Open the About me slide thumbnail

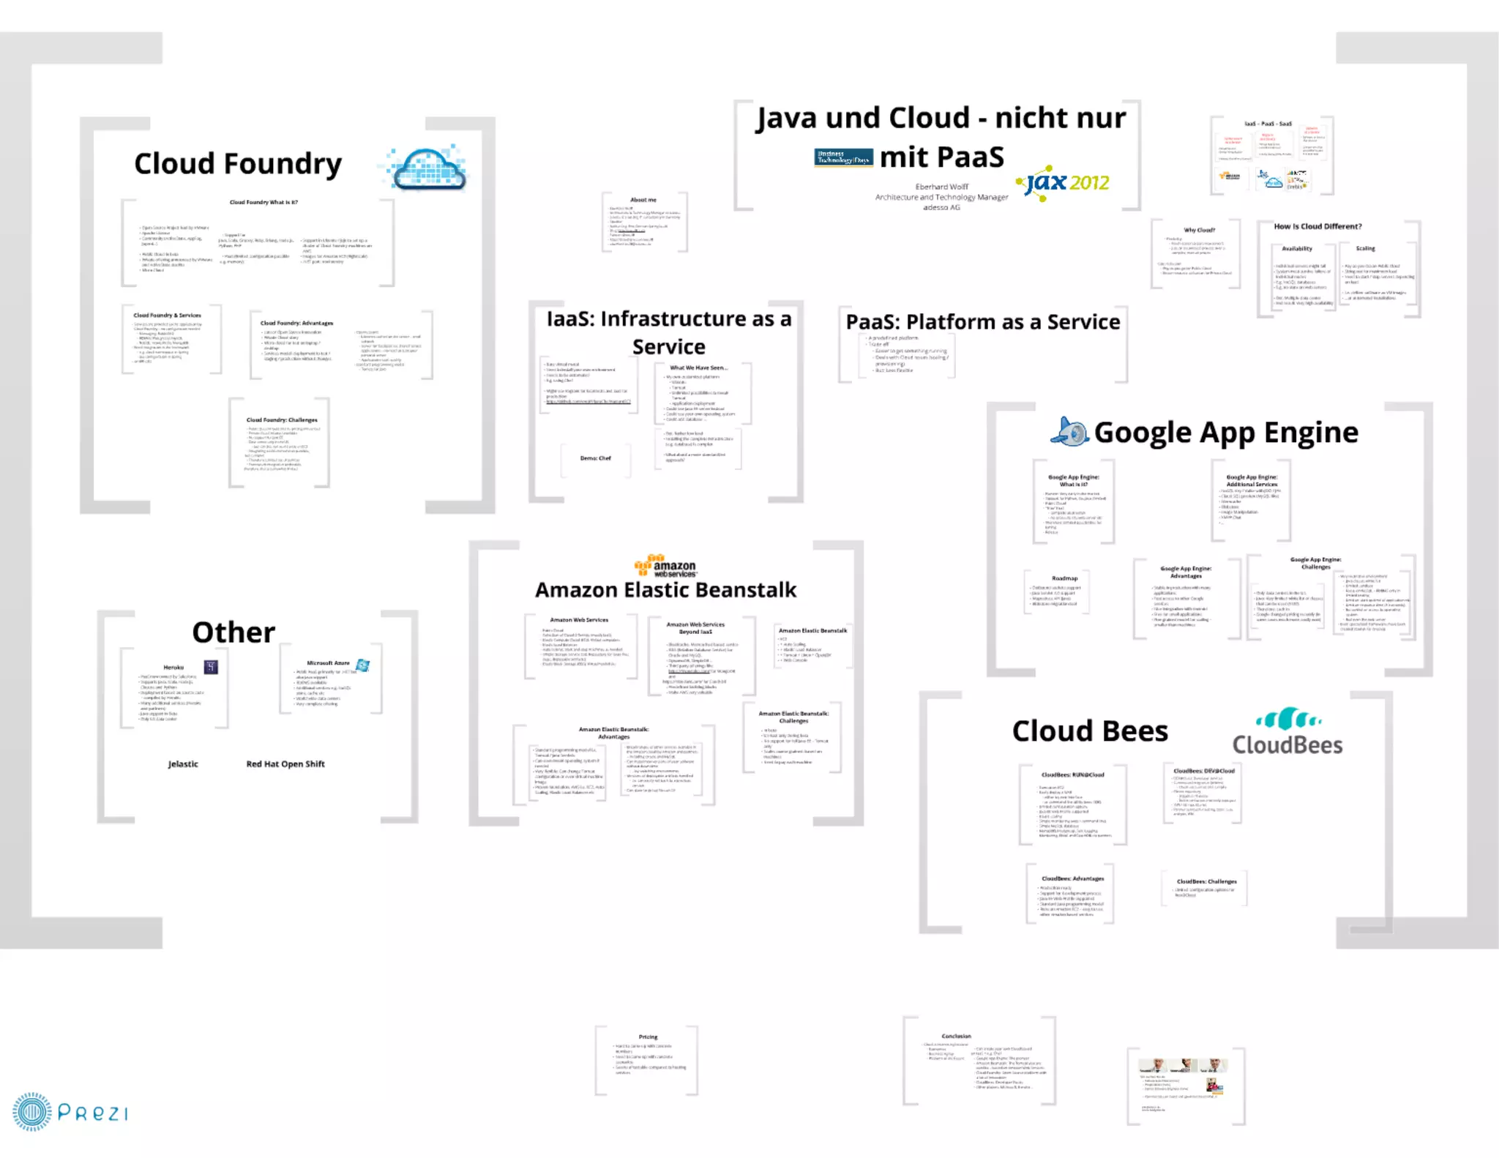tap(644, 222)
